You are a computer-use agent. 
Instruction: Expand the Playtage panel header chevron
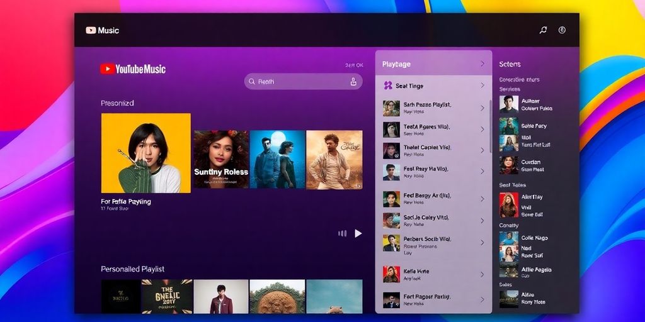click(482, 64)
